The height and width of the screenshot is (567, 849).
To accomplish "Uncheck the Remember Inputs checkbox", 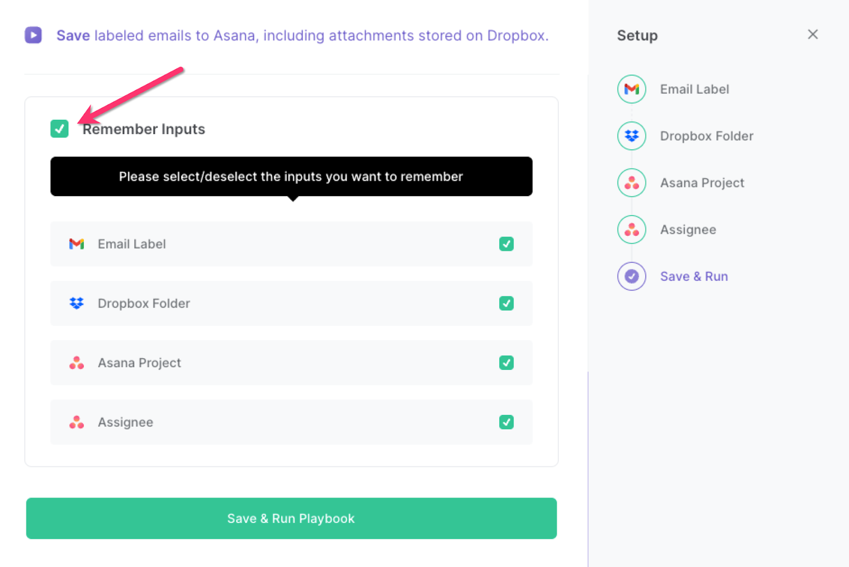I will [59, 129].
